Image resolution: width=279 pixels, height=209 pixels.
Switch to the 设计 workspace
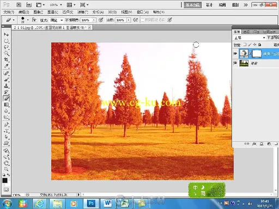(x=209, y=5)
